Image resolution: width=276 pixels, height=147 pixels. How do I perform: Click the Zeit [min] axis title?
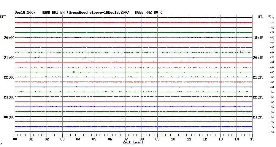(x=133, y=142)
